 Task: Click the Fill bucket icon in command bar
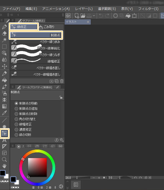click(x=128, y=16)
